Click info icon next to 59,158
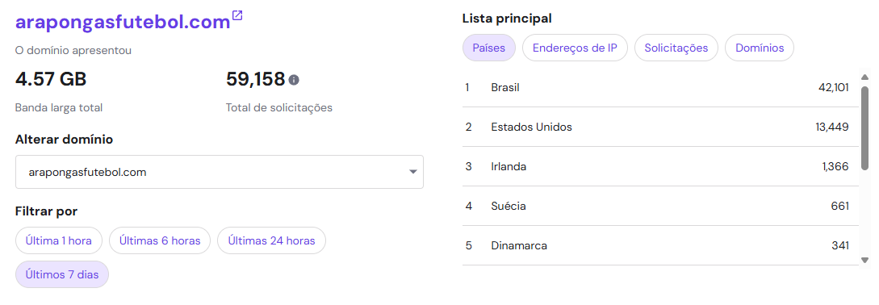This screenshot has width=879, height=305. click(294, 80)
